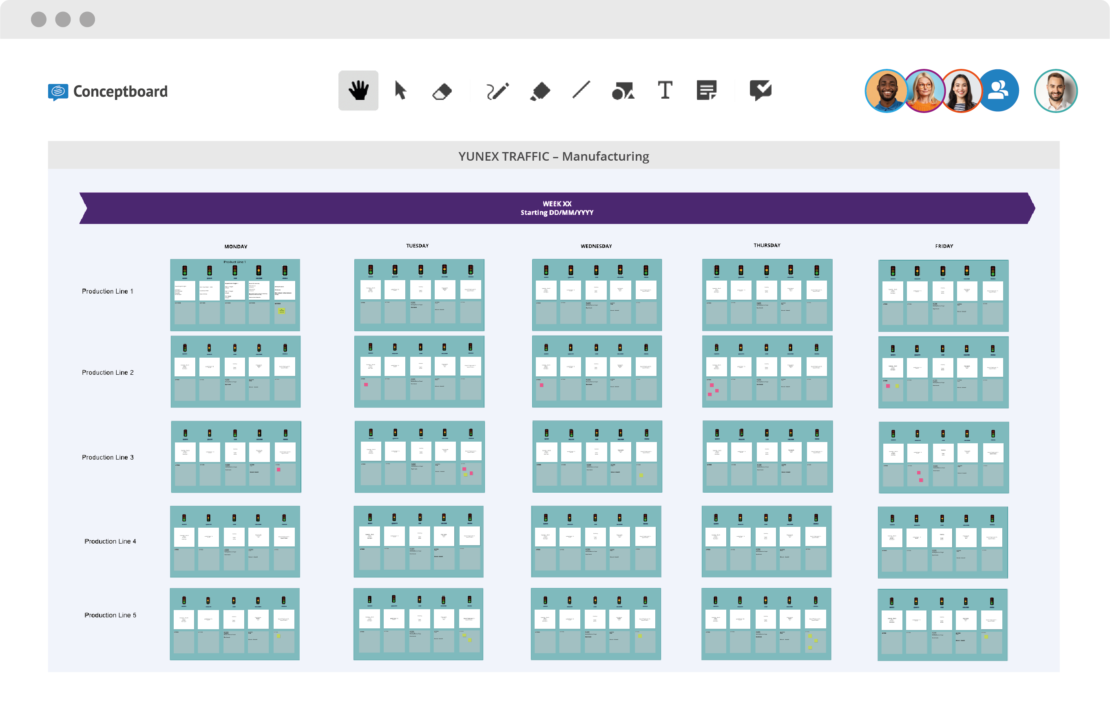Select the hand pan tool
This screenshot has height=723, width=1110.
pos(358,91)
